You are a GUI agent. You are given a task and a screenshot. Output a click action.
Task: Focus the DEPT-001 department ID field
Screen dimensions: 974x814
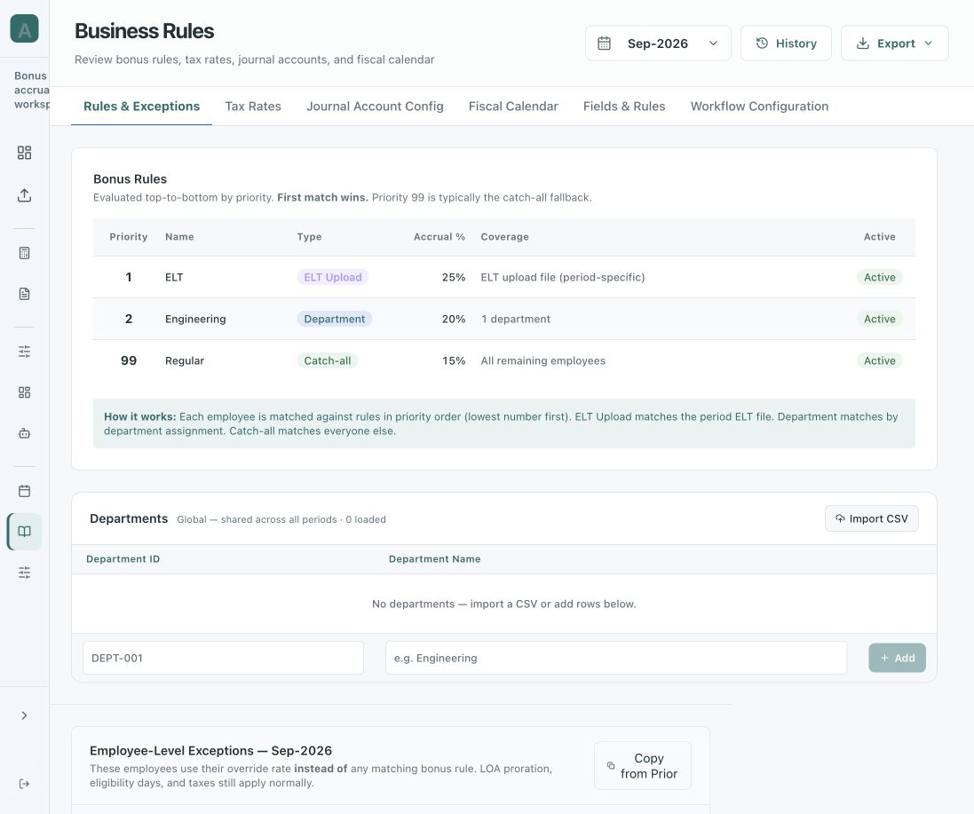pos(223,658)
